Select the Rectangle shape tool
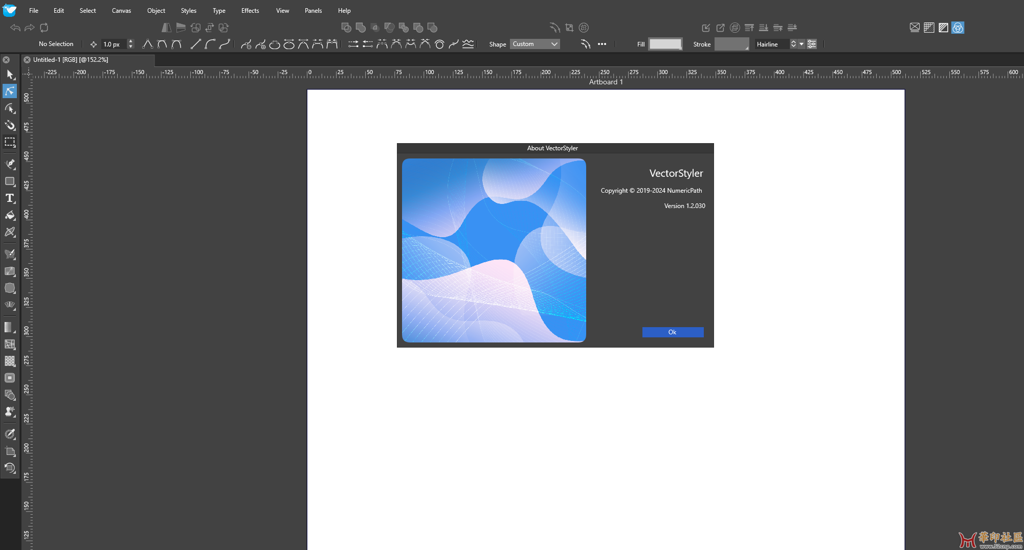The image size is (1024, 550). 10,181
